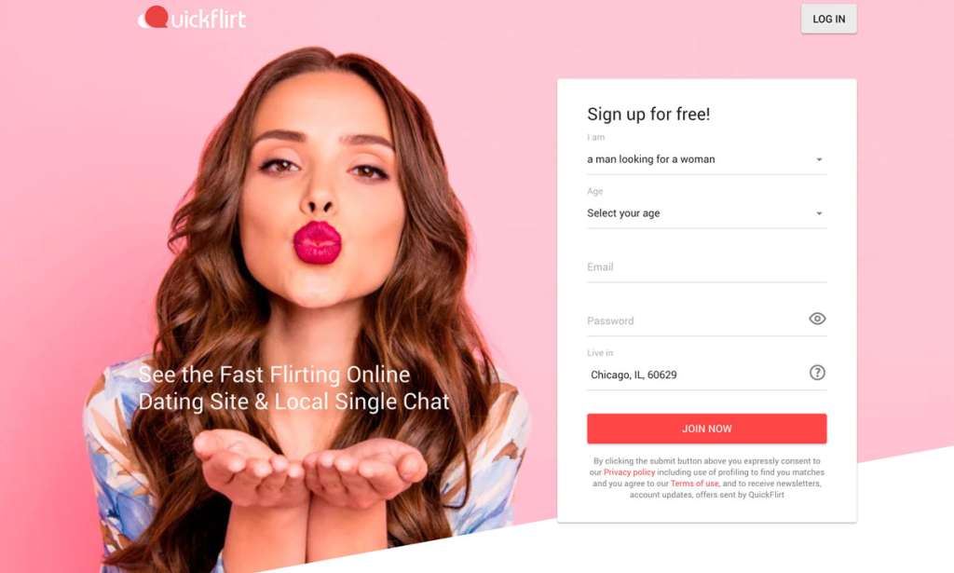This screenshot has width=954, height=573.
Task: Open the Privacy policy link
Action: [629, 472]
